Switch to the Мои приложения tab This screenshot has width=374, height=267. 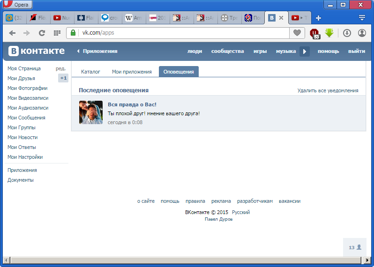[x=132, y=72]
